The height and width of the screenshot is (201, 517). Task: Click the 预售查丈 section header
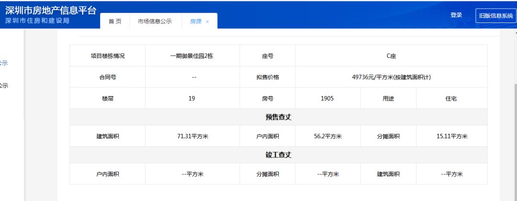point(278,117)
